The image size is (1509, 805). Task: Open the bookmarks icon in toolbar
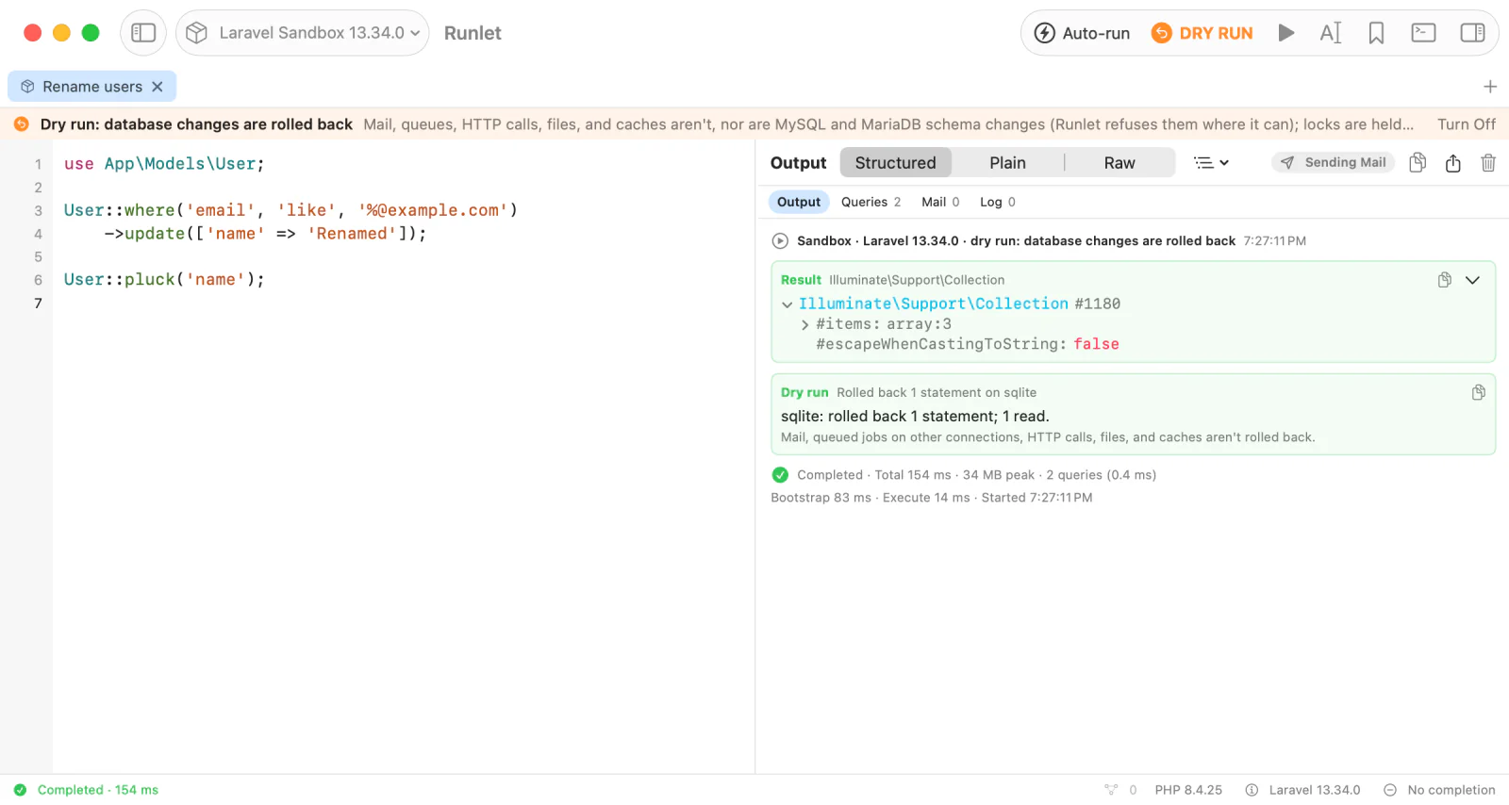point(1377,33)
